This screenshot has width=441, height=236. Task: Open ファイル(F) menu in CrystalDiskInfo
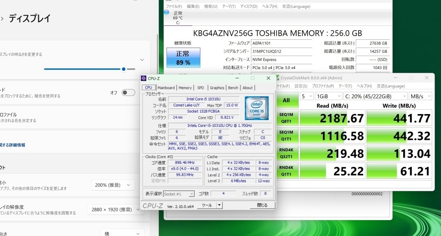(174, 6)
